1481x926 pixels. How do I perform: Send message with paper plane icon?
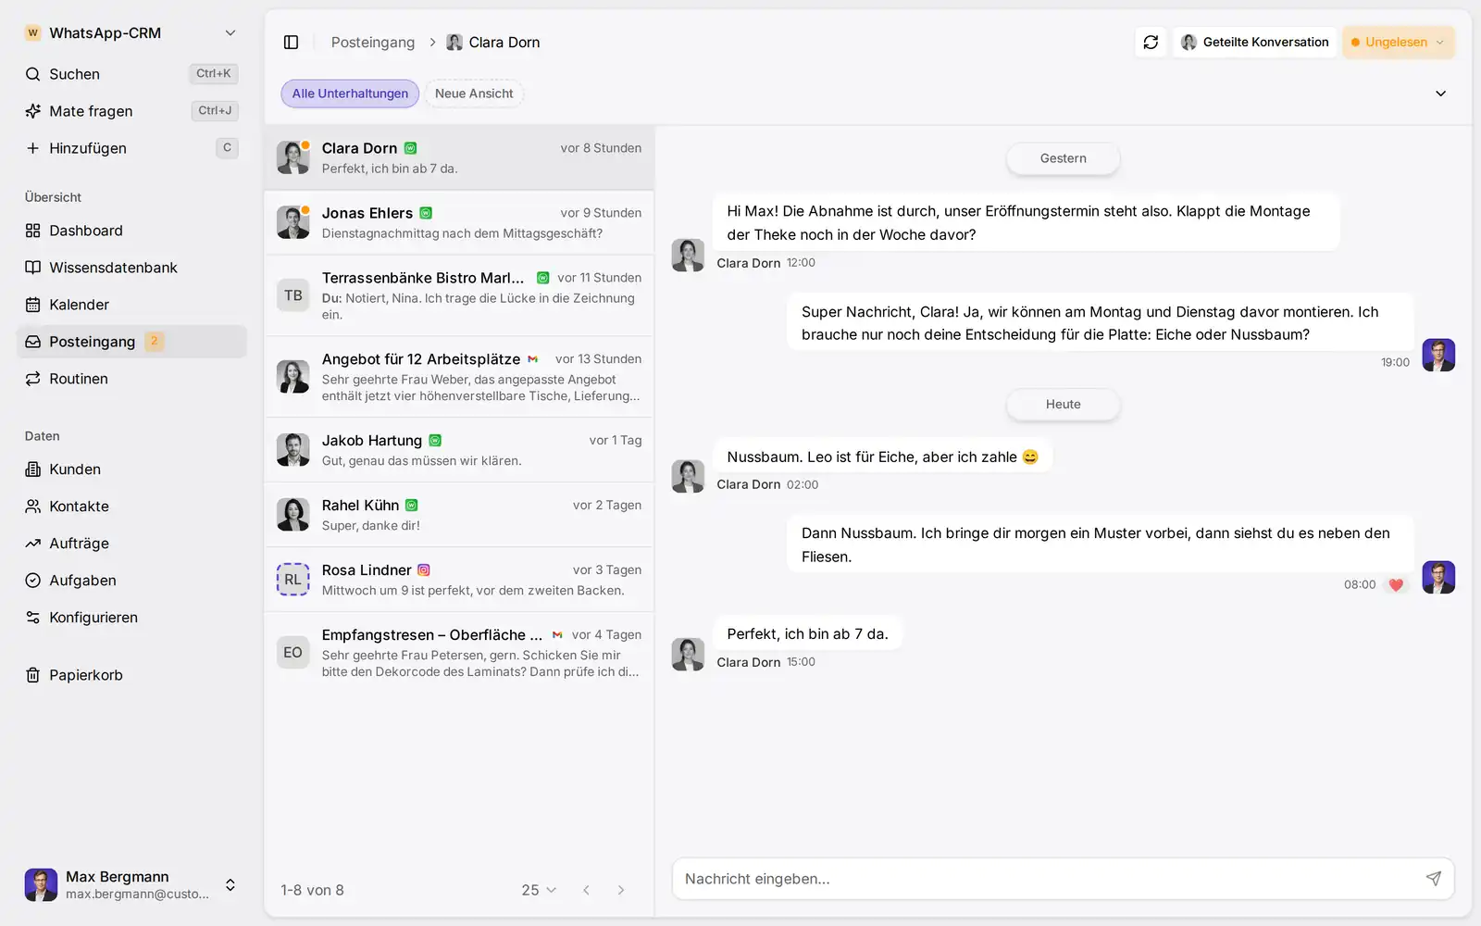coord(1433,879)
